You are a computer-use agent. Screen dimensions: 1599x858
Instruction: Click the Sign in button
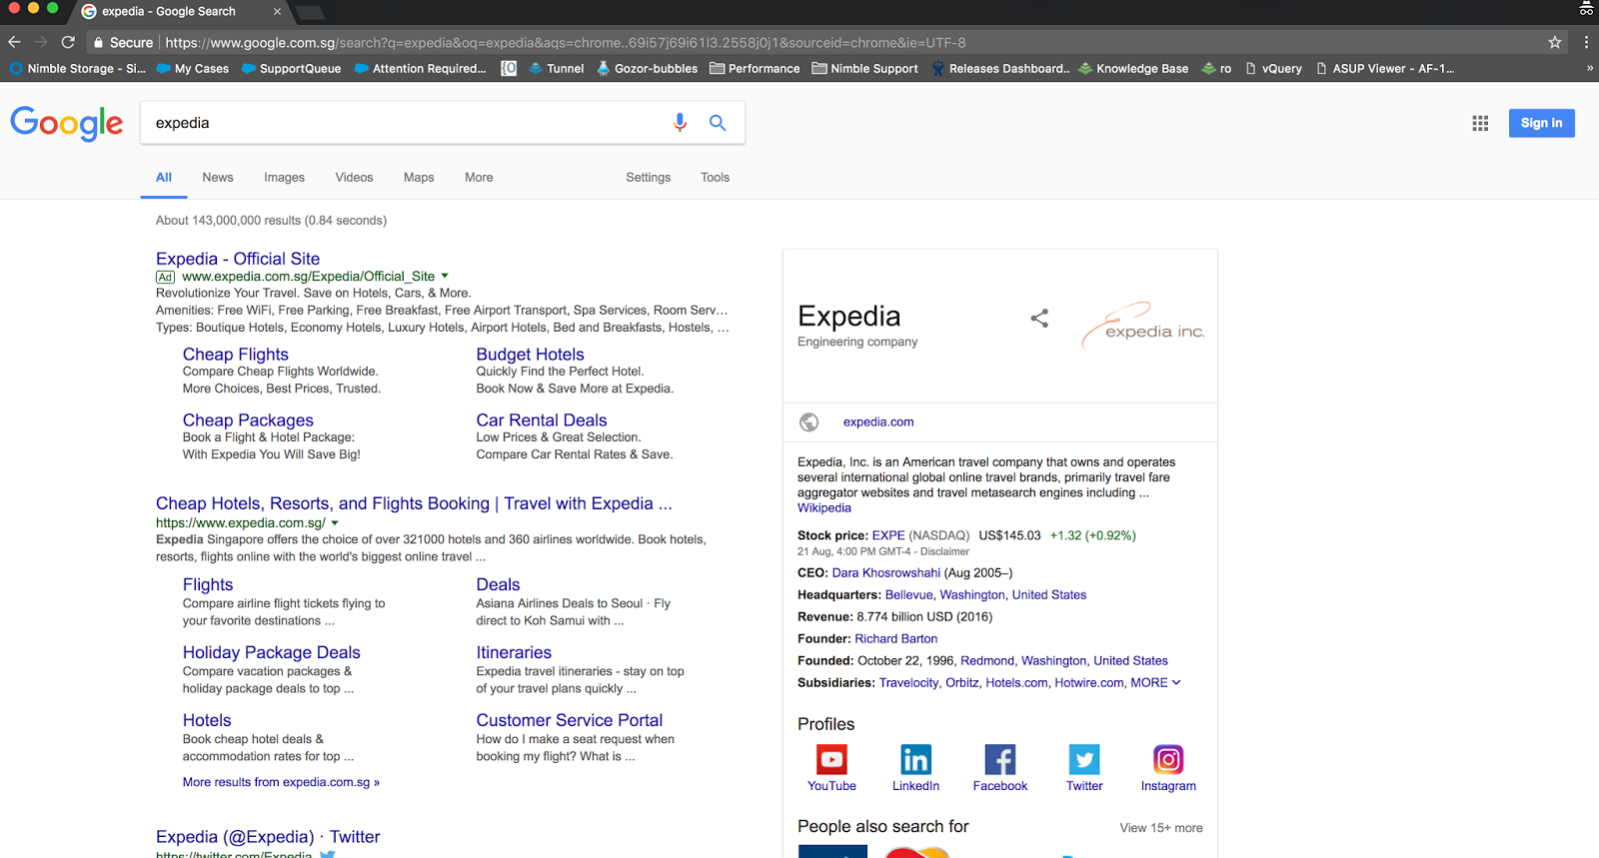1541,123
